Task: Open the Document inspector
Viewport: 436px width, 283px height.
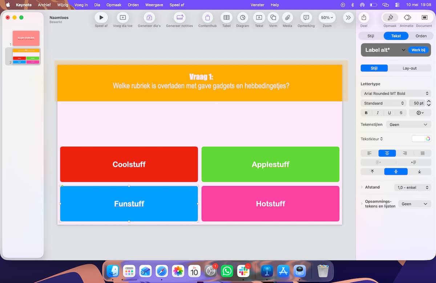Action: click(424, 17)
